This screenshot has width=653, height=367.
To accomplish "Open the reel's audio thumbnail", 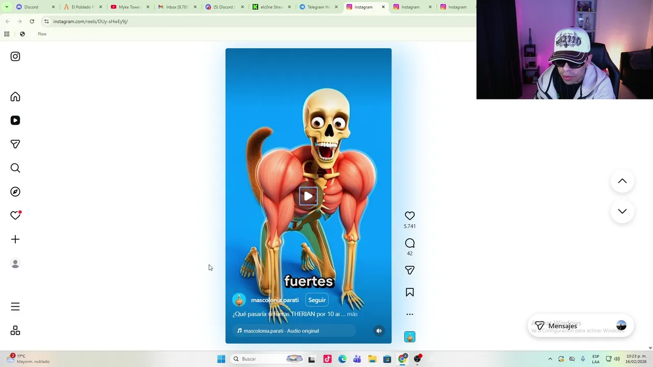I will tap(410, 337).
